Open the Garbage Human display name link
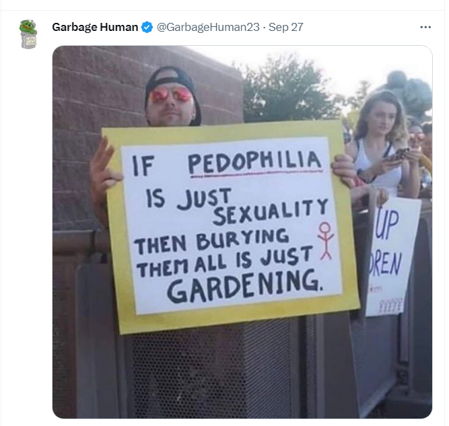449x426 pixels. [95, 27]
